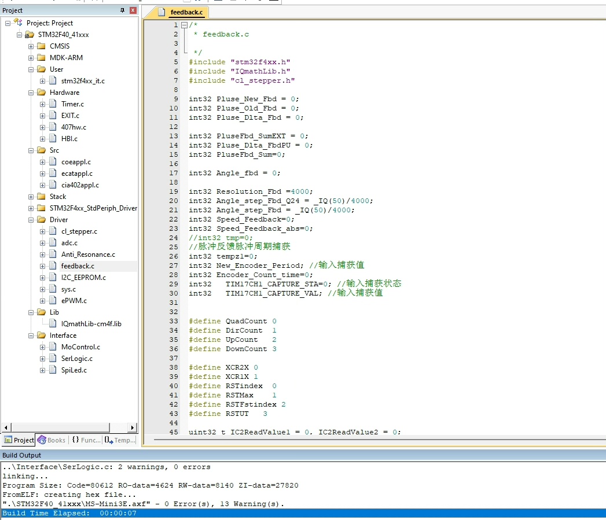Click the coeappl.c file icon

pyautogui.click(x=53, y=162)
